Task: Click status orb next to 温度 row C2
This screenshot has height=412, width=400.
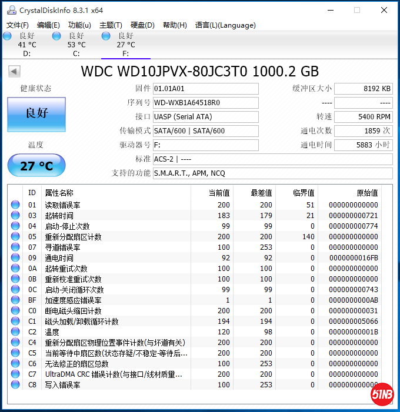Action: point(15,332)
